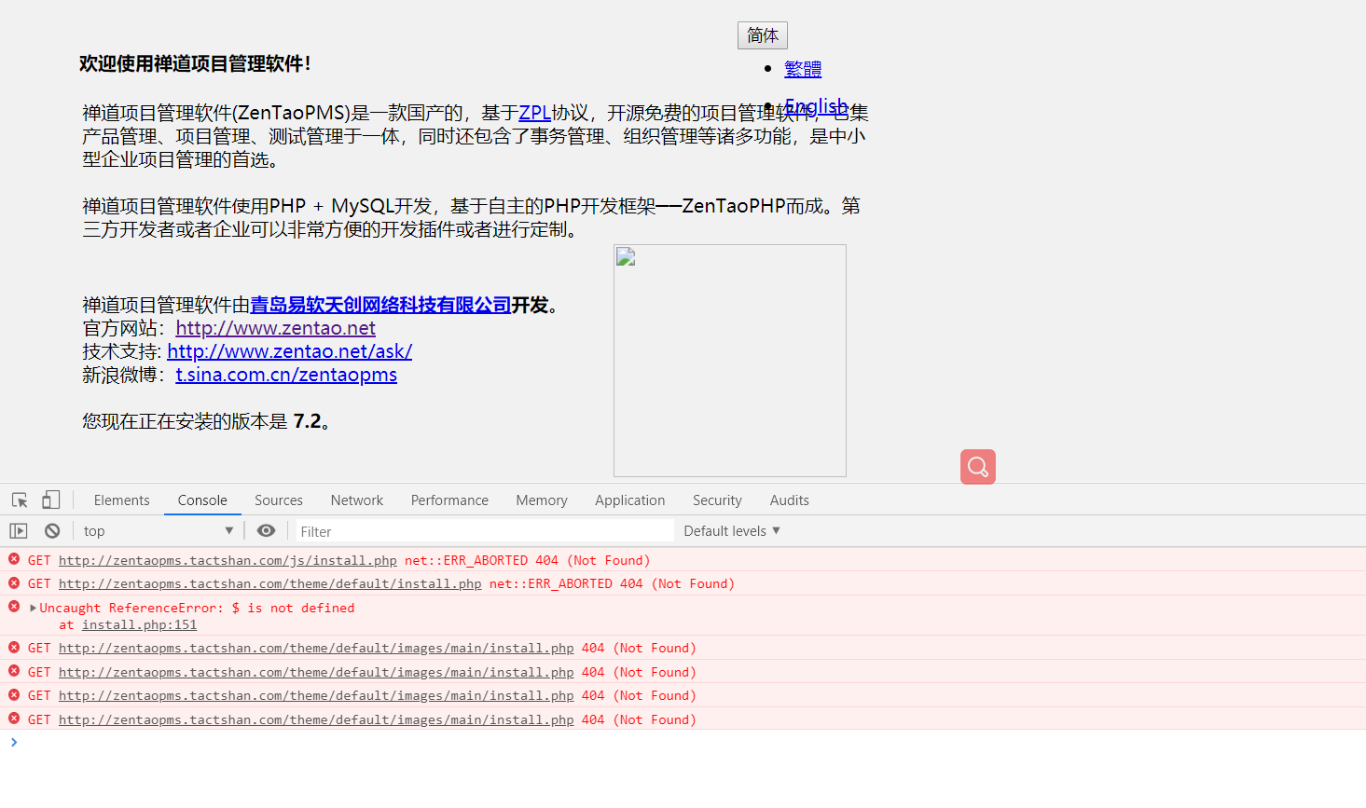Show the console sidebar panel icon
The height and width of the screenshot is (808, 1366).
[19, 531]
